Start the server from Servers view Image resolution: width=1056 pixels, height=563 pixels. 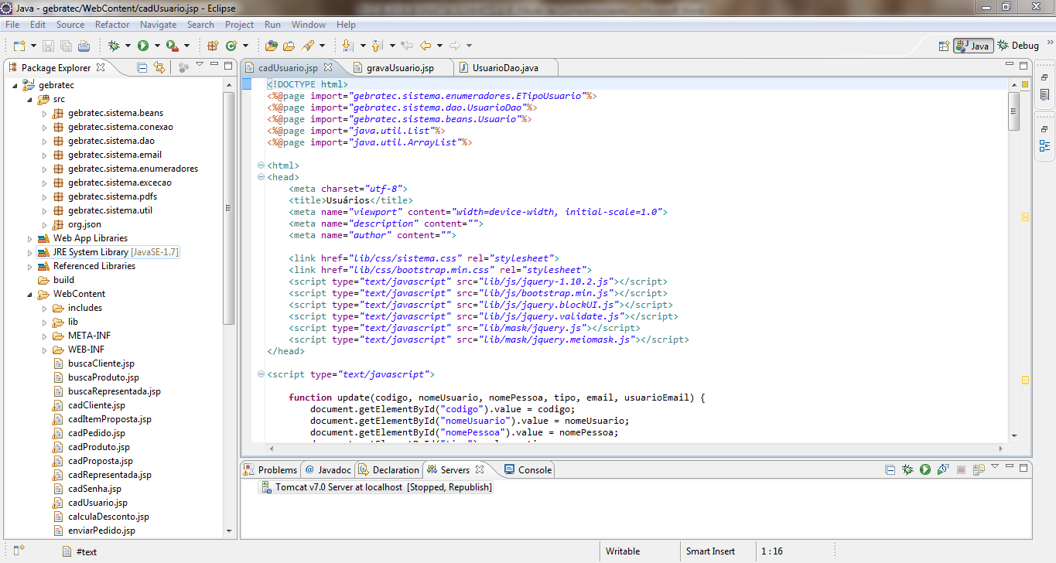925,469
